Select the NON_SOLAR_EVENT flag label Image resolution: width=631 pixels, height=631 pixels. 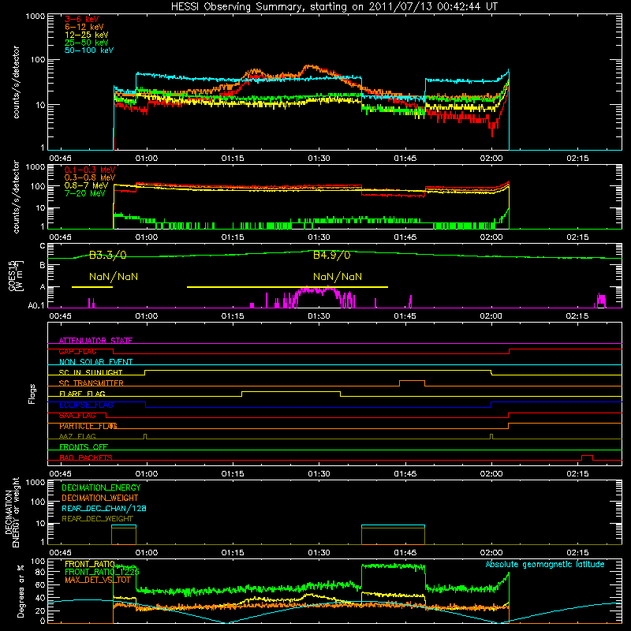tap(95, 362)
